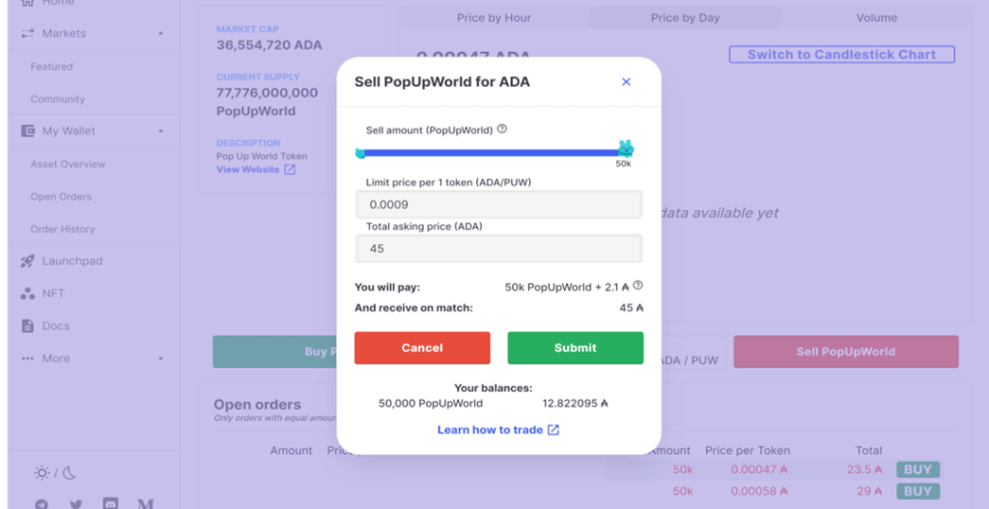Screen dimensions: 989x509
Task: Click the My Wallet icon
Action: tap(27, 131)
